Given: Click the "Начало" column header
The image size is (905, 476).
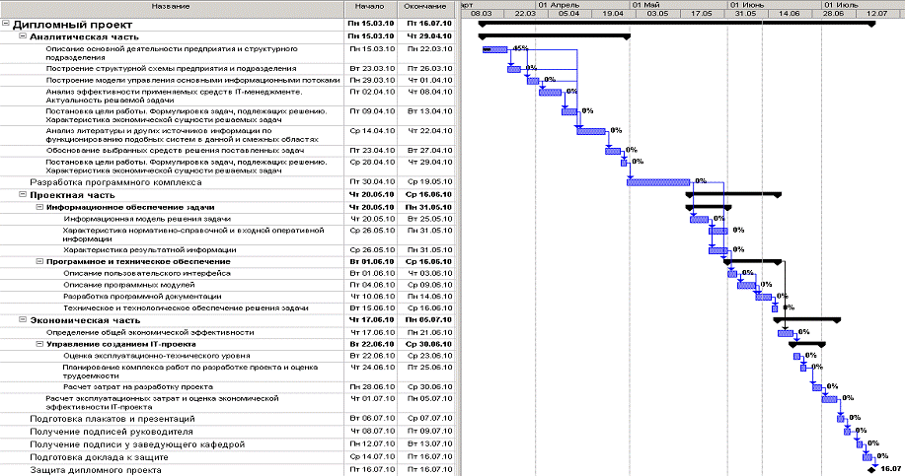Looking at the screenshot, I should pos(367,6).
